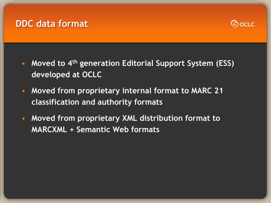The width and height of the screenshot is (271, 203).
Task: Click the '(ESS)' abbreviation in first bullet
Action: pyautogui.click(x=225, y=64)
